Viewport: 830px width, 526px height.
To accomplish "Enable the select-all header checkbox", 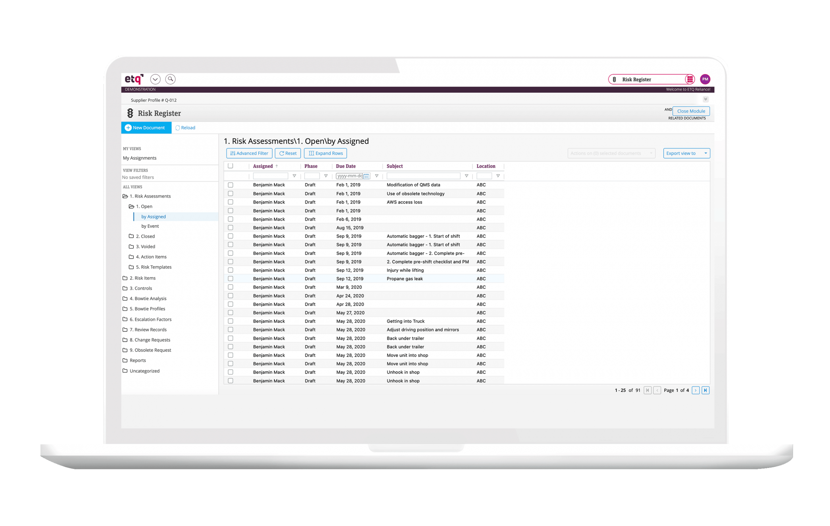I will coord(231,166).
